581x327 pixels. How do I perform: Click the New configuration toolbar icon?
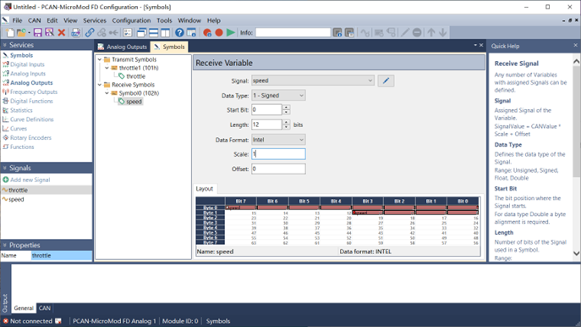[x=10, y=33]
